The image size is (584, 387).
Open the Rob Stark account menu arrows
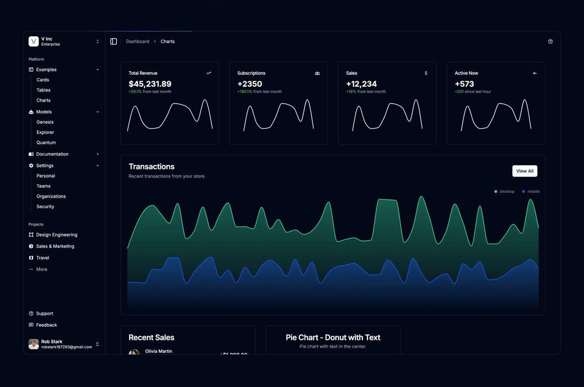[97, 344]
